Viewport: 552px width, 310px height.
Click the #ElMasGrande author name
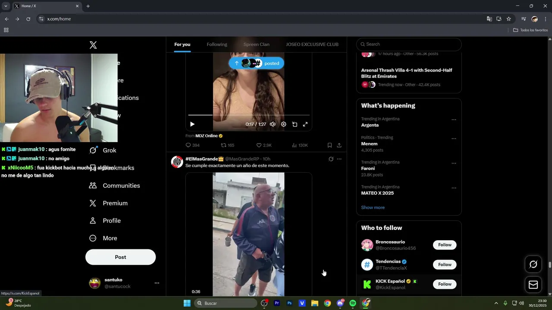coord(204,159)
